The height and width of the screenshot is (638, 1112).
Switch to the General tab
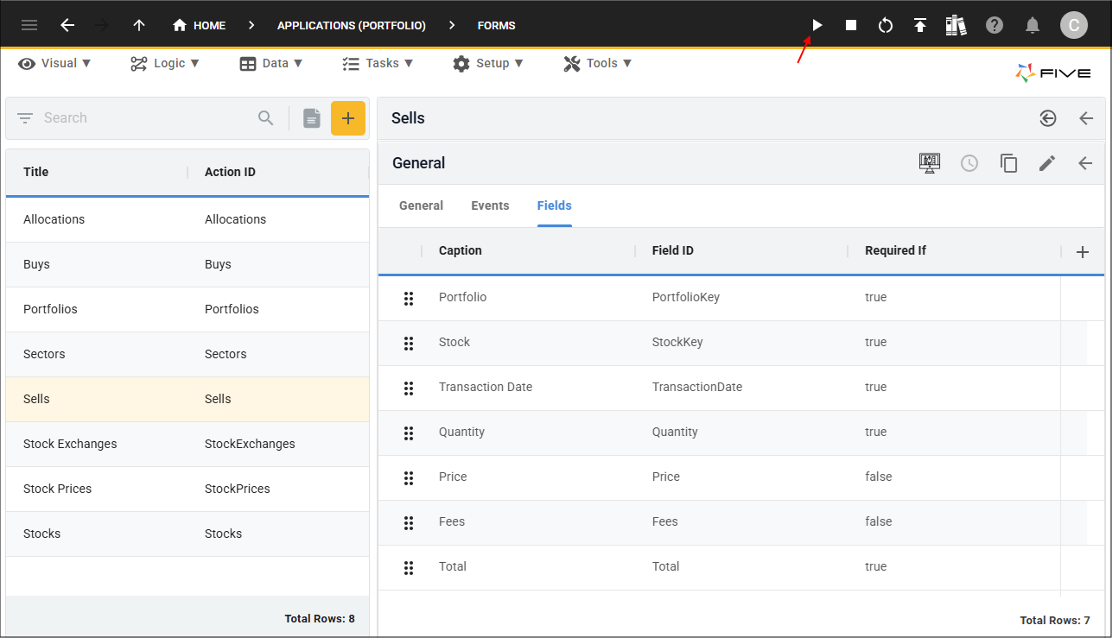coord(421,205)
